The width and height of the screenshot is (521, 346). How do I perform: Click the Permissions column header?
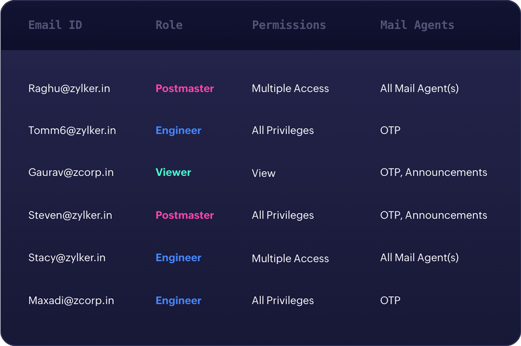pos(289,25)
